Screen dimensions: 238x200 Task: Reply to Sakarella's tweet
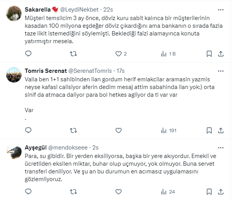(x=28, y=54)
